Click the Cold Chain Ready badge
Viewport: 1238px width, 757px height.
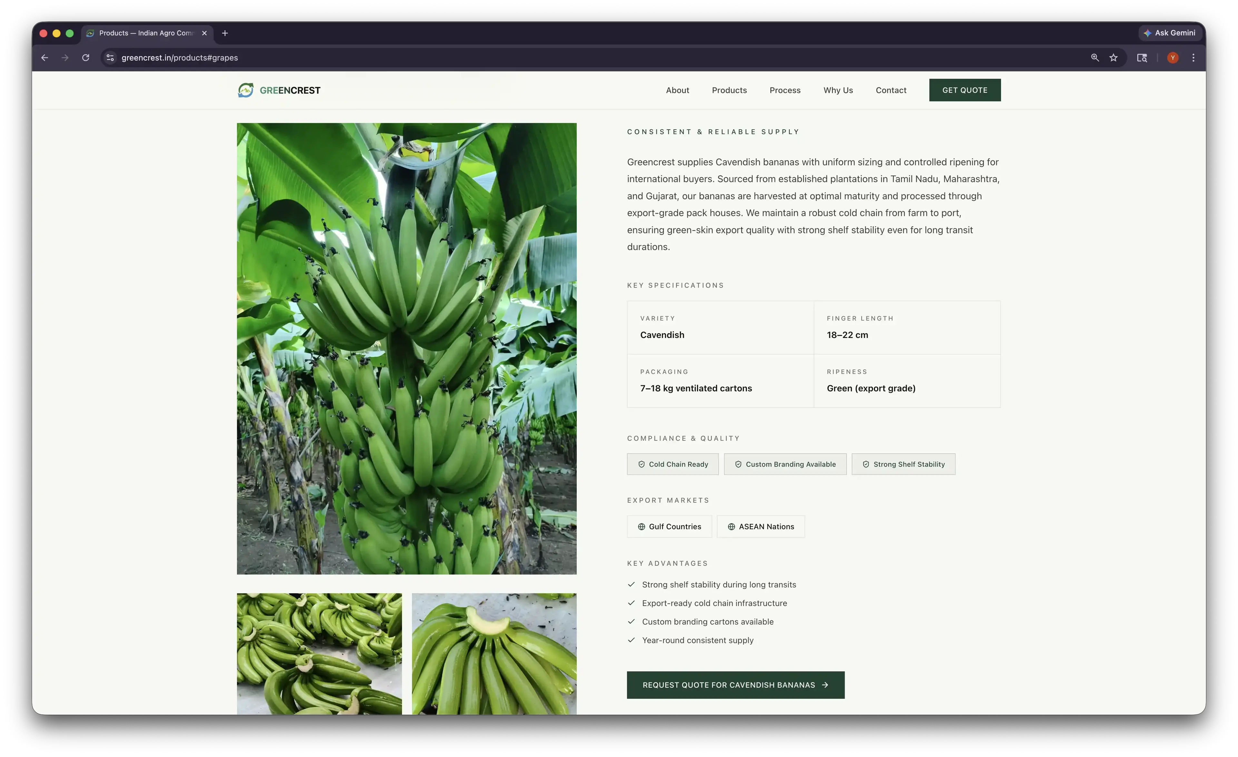point(673,464)
